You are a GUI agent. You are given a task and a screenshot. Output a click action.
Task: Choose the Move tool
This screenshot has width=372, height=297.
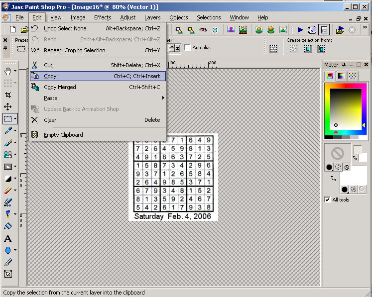[8, 106]
